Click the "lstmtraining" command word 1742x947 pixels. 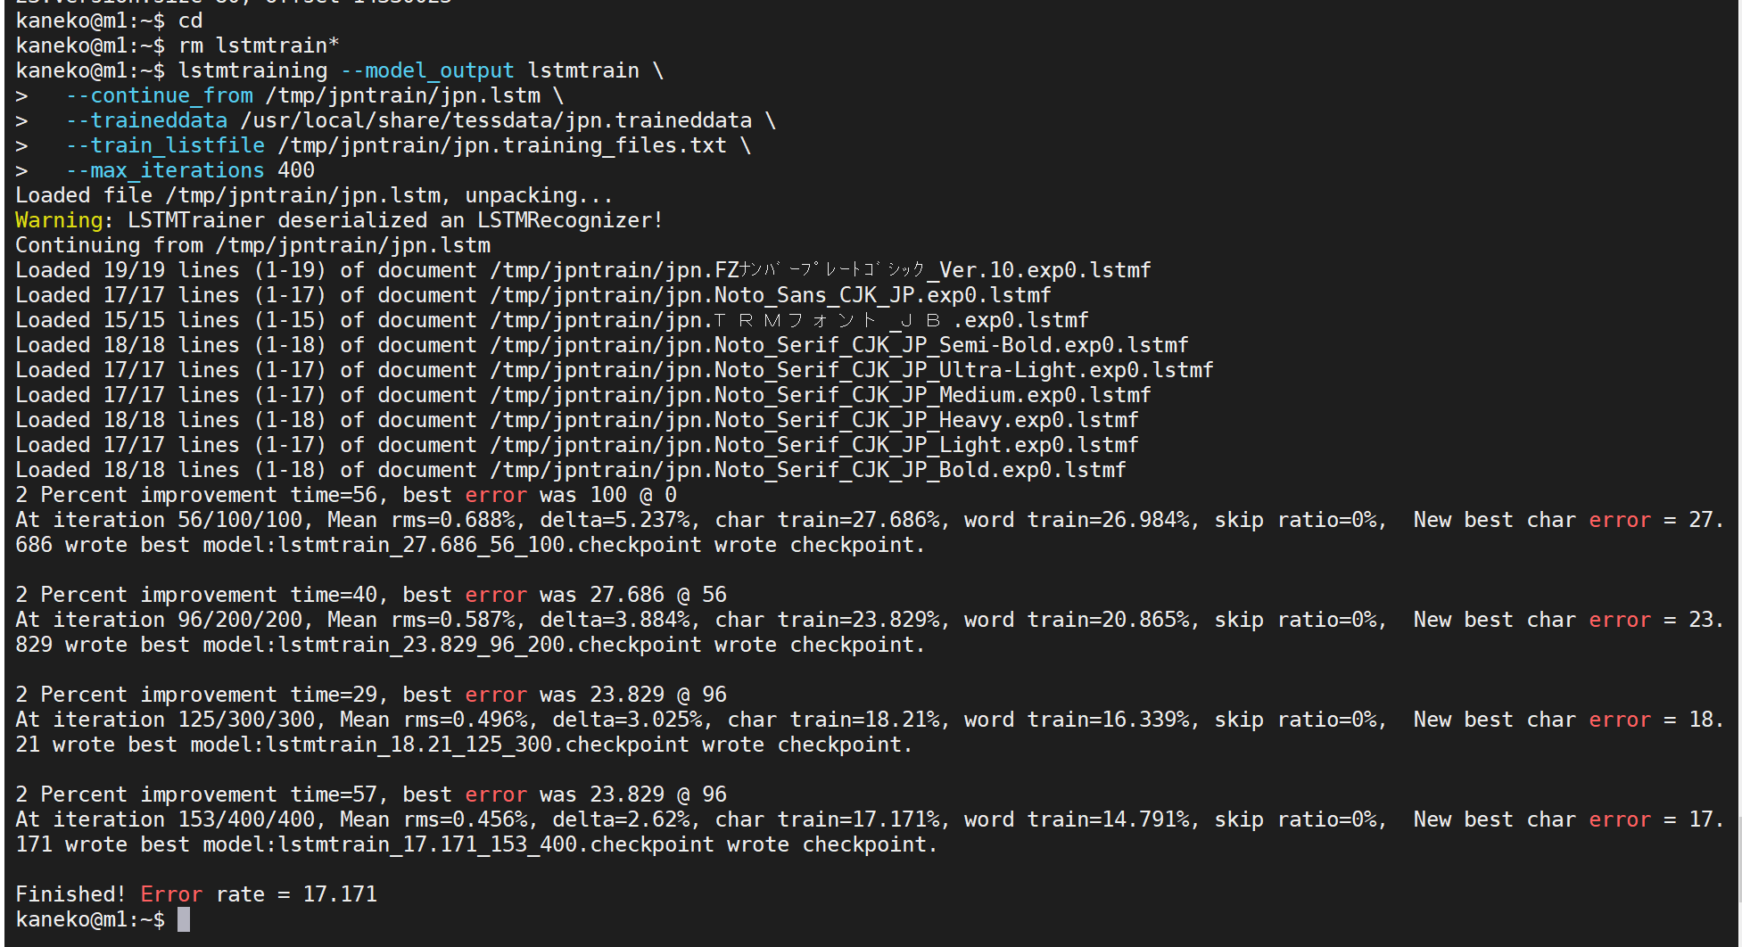pyautogui.click(x=252, y=70)
